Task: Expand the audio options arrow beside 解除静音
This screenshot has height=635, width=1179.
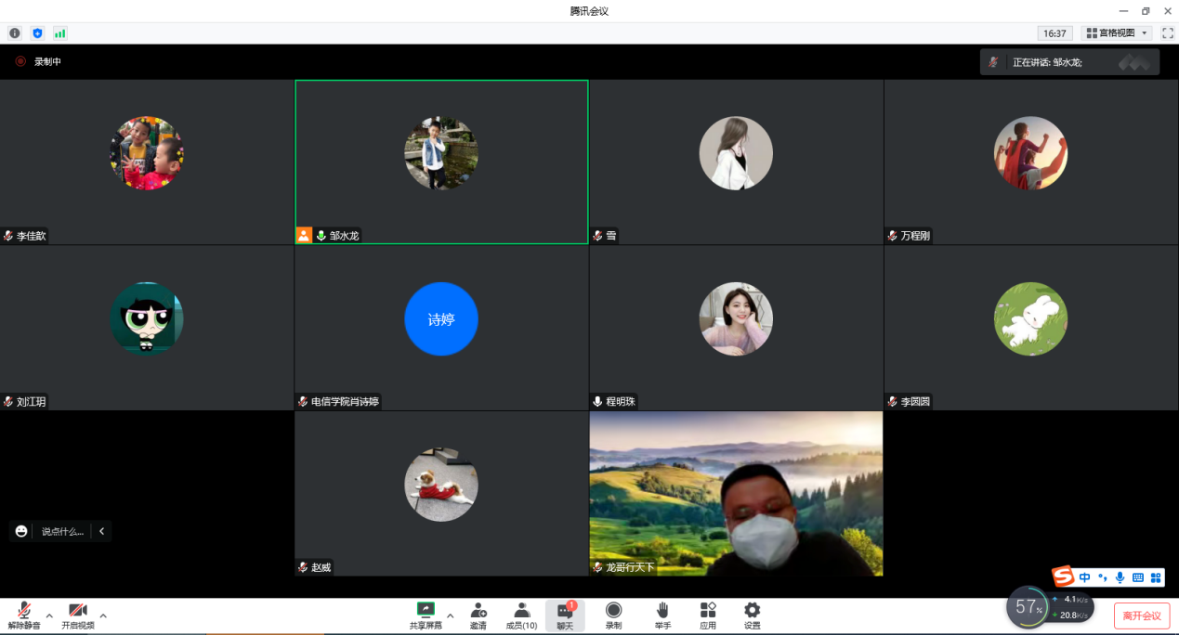Action: [x=49, y=616]
